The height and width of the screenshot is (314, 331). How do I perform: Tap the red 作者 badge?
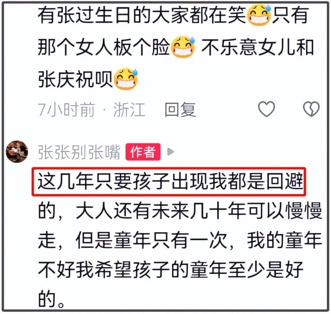143,152
